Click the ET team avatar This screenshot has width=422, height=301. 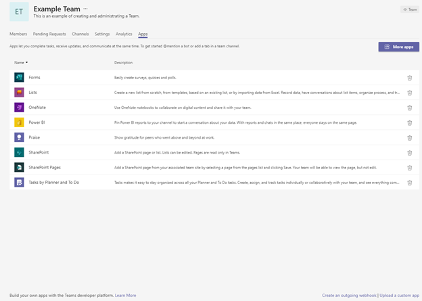click(x=19, y=11)
